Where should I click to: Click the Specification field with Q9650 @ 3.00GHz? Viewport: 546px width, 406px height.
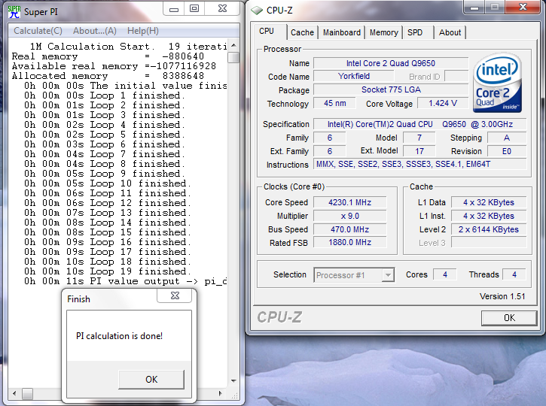[x=420, y=125]
